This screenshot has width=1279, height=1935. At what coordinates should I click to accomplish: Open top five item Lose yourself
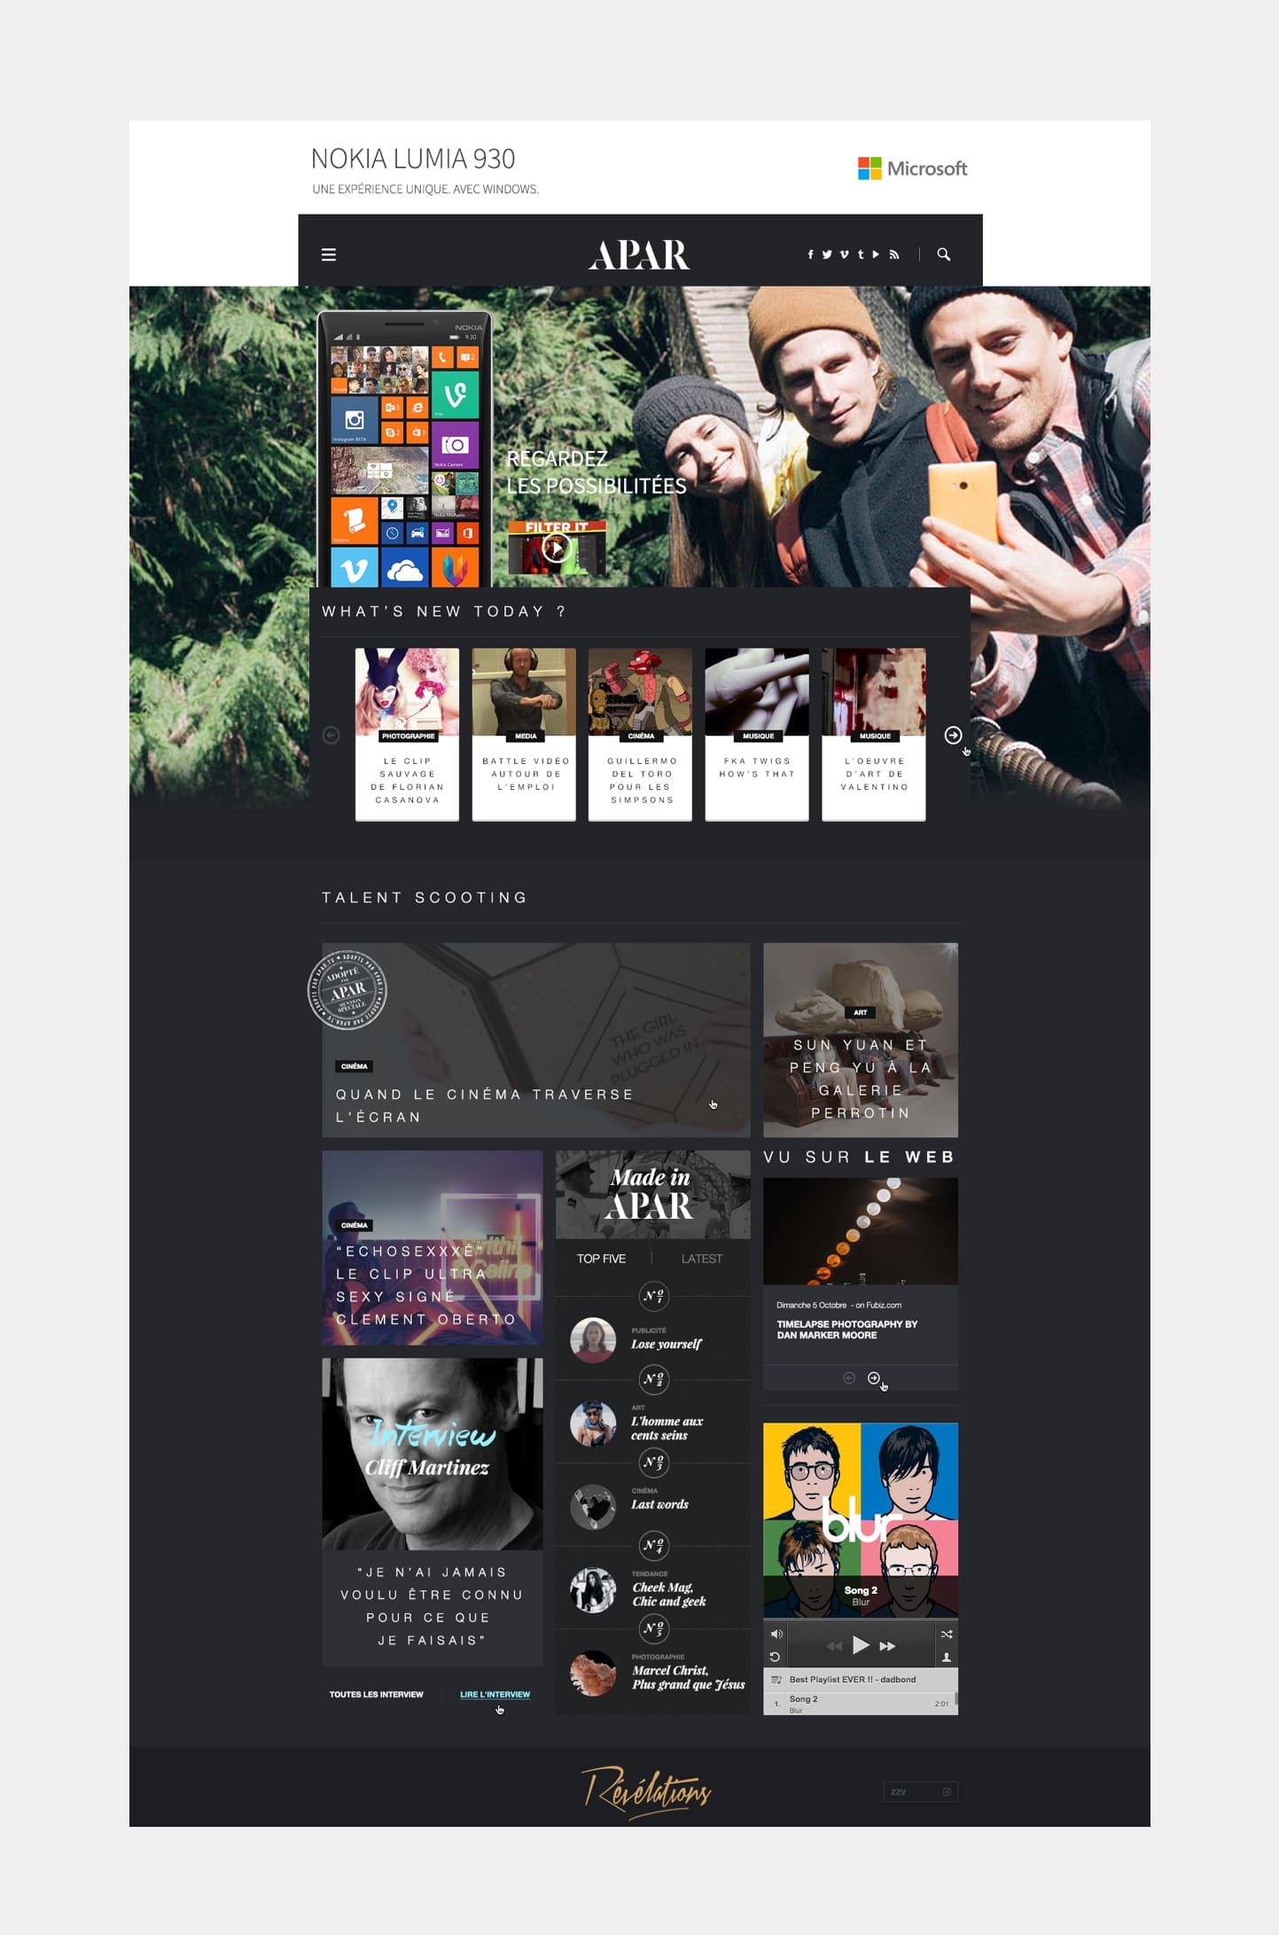(x=666, y=1345)
